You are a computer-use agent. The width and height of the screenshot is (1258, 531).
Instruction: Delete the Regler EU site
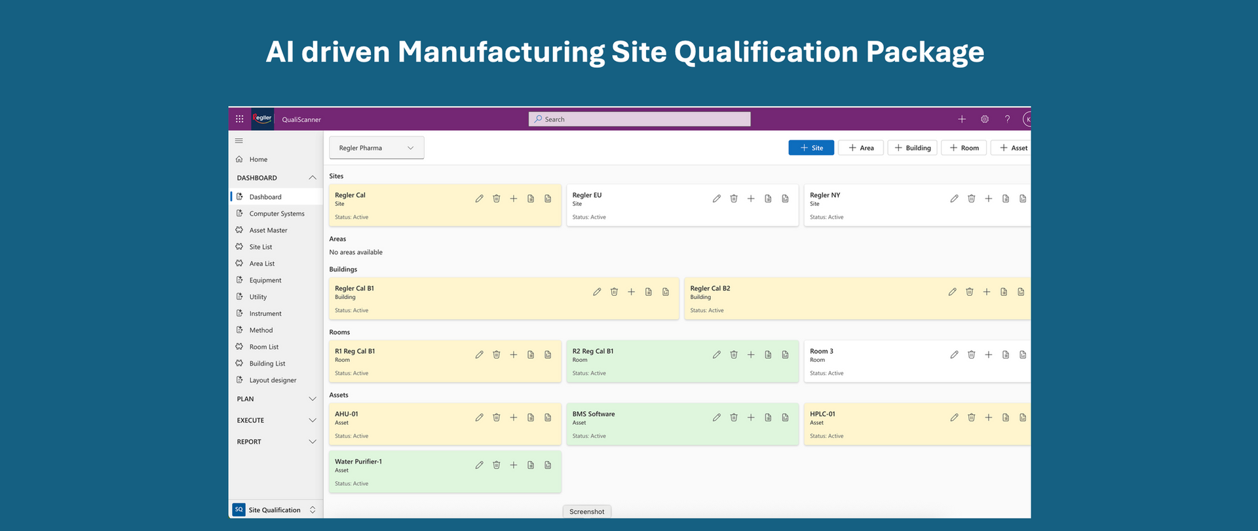pyautogui.click(x=734, y=199)
